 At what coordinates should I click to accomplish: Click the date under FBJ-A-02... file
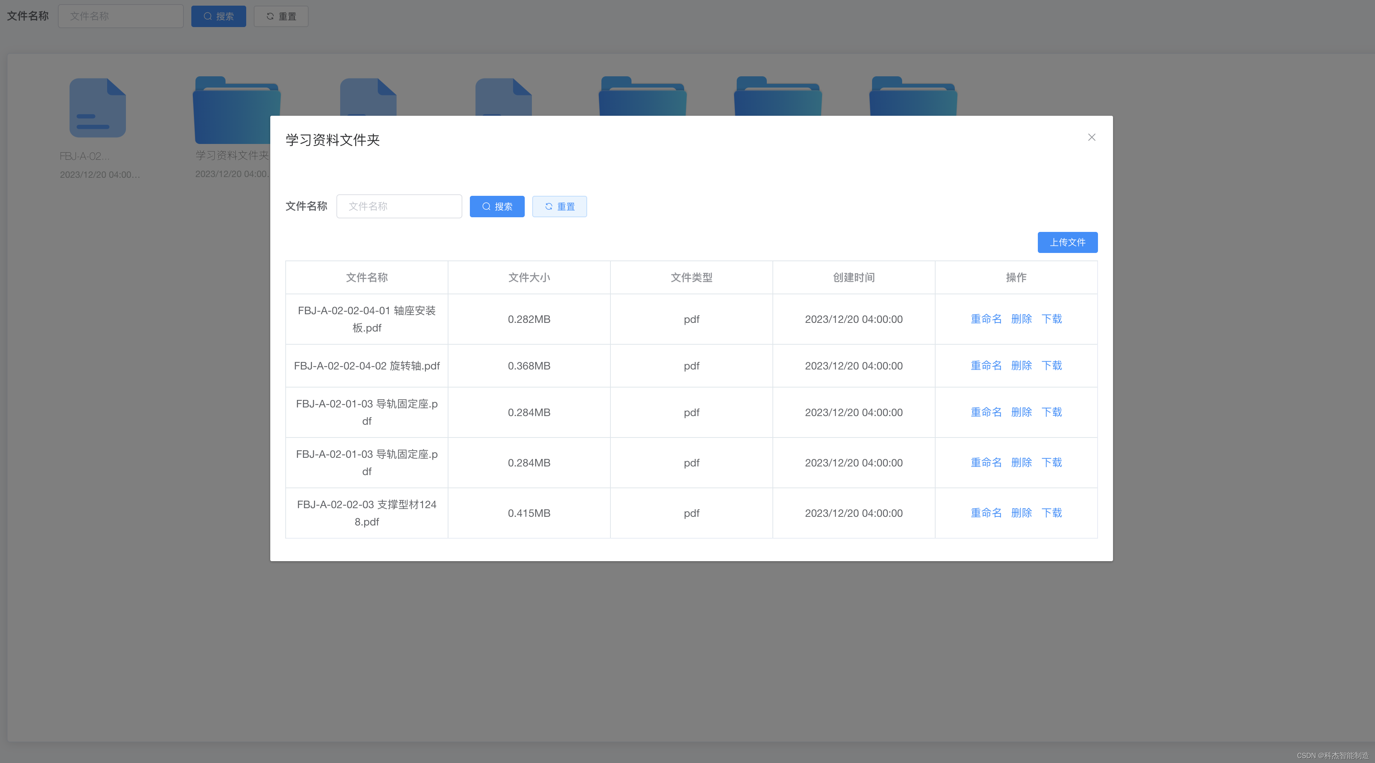(100, 174)
